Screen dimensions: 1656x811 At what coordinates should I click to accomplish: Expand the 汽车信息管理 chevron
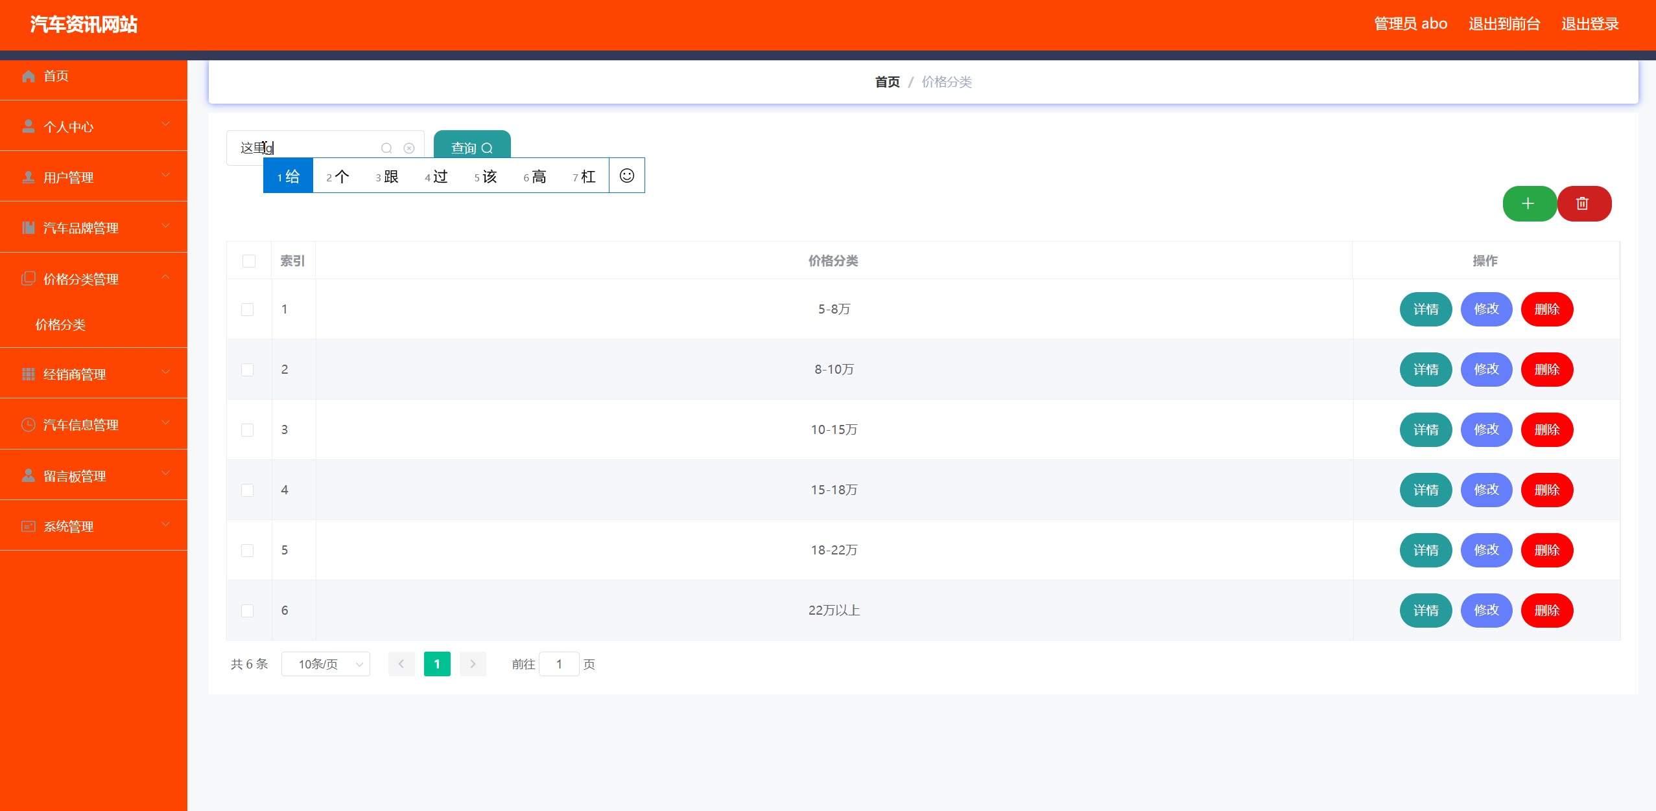[x=166, y=423]
